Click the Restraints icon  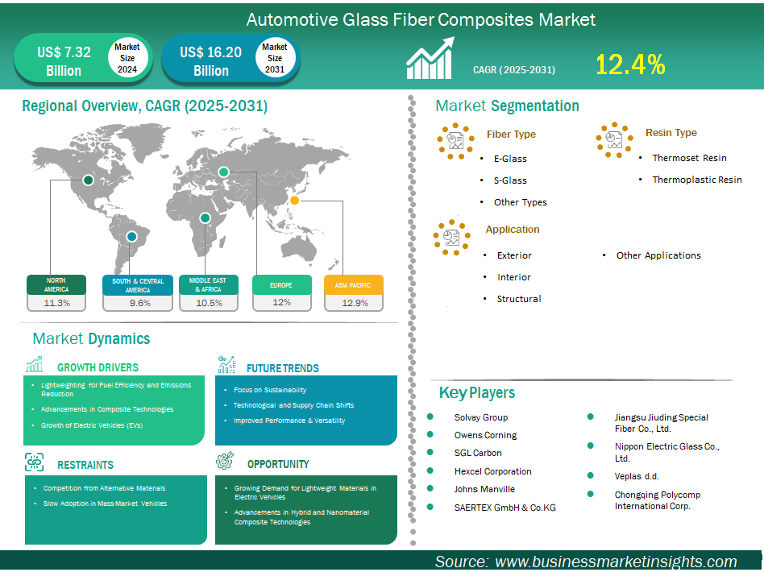tap(35, 462)
